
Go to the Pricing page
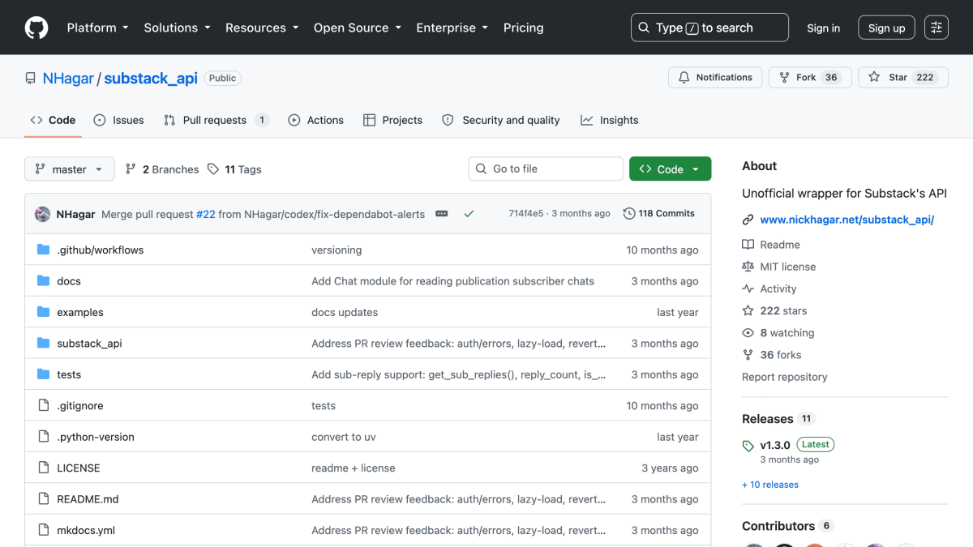pos(523,28)
